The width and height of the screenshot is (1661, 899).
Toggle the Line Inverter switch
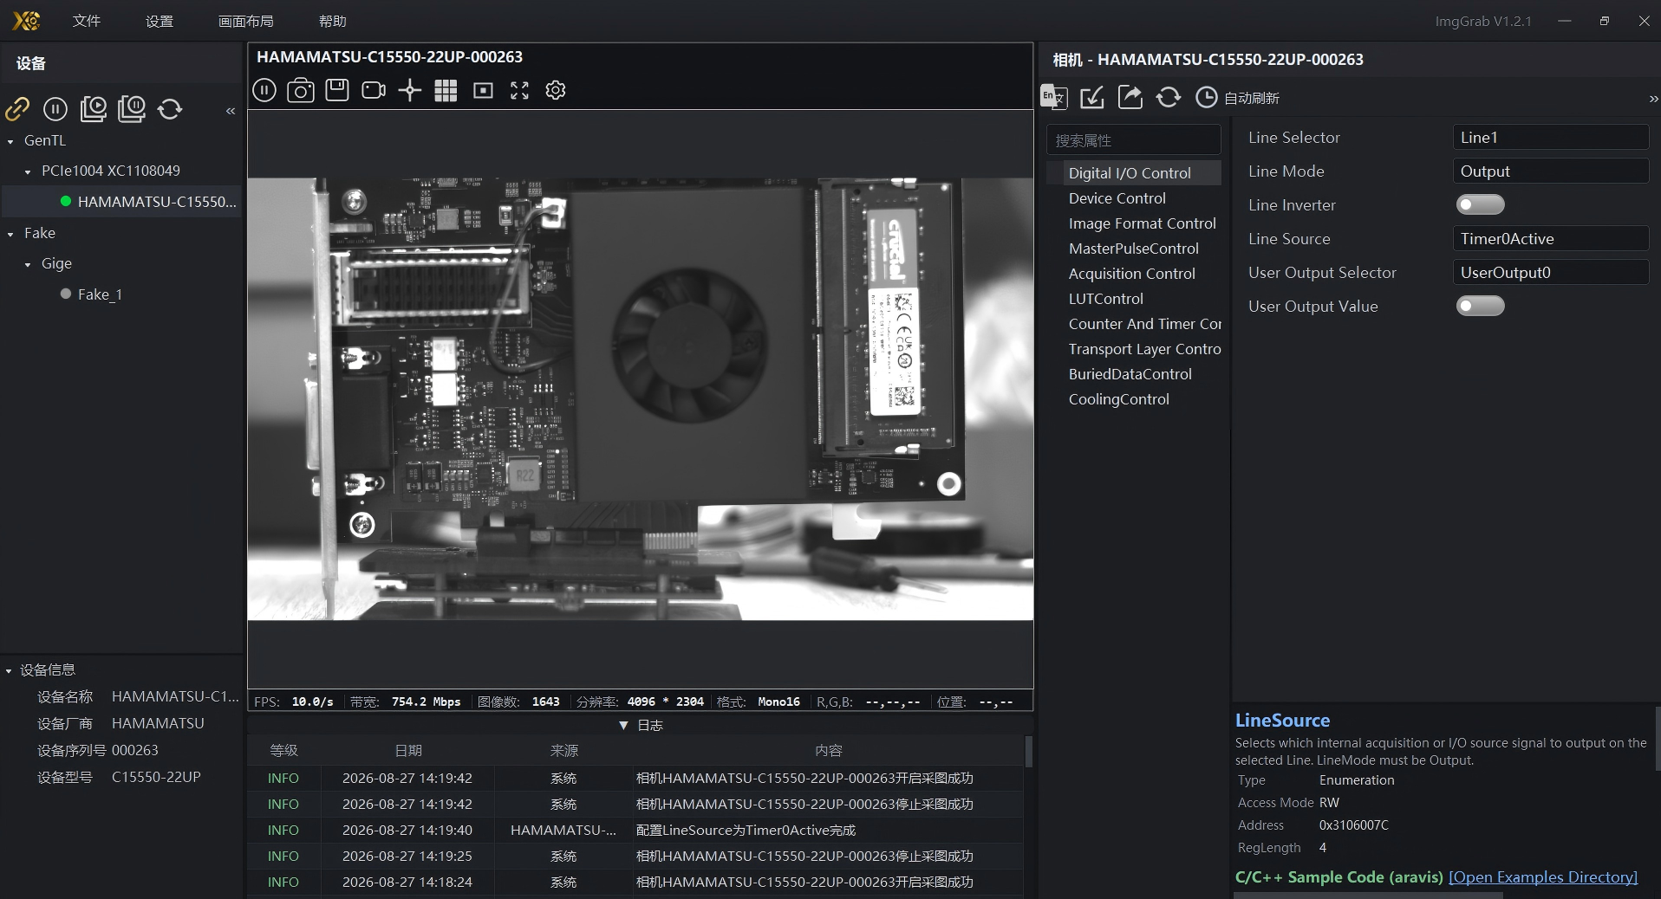[1481, 205]
